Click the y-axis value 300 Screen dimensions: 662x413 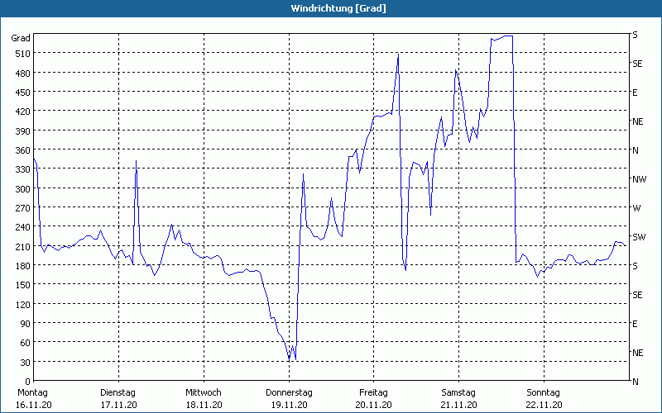click(22, 189)
